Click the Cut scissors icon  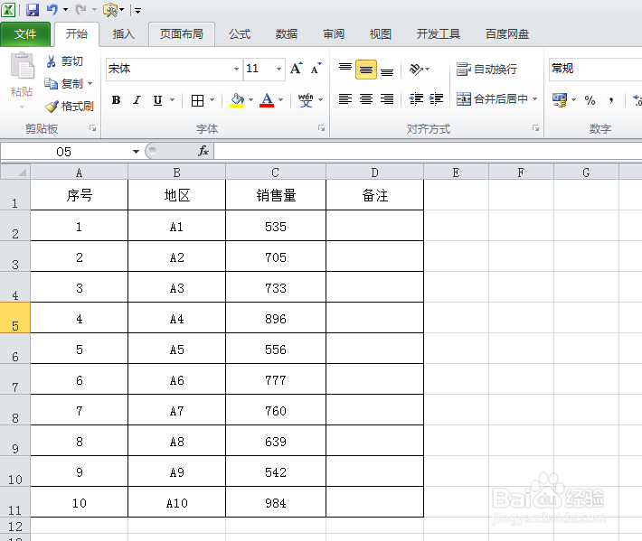[52, 61]
